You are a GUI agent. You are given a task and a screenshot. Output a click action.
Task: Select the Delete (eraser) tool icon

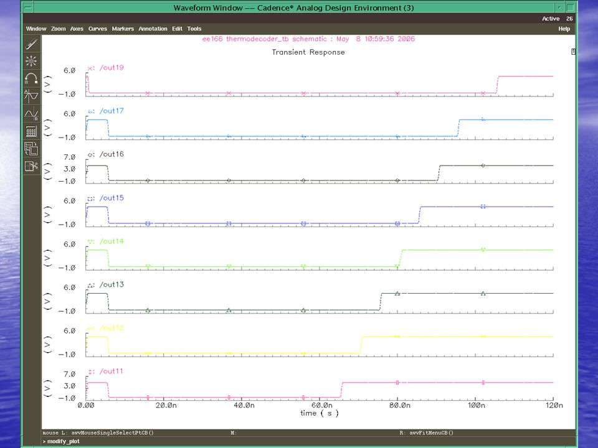point(31,44)
